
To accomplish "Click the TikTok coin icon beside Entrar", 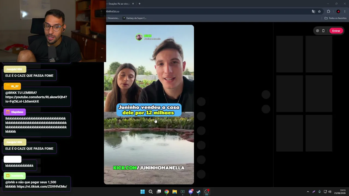I will coord(317,31).
